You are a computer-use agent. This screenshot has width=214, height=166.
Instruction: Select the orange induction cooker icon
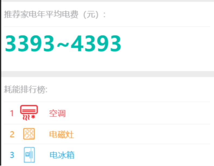click(29, 134)
